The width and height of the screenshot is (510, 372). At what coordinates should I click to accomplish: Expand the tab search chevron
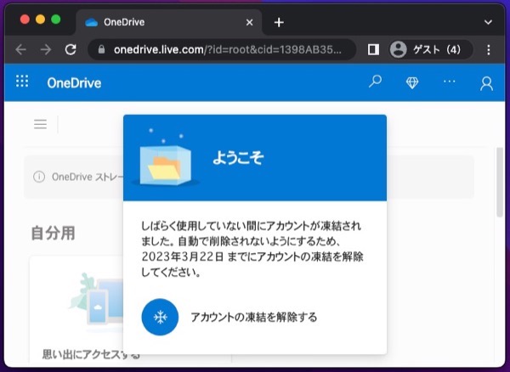488,22
